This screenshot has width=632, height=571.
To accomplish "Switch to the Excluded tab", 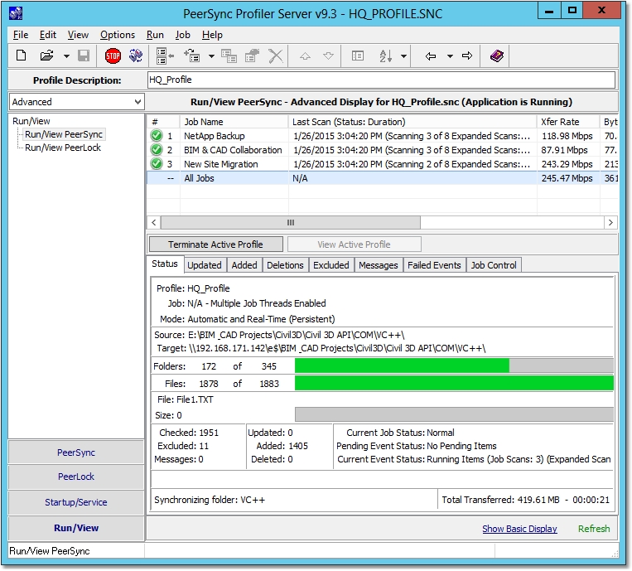I will [331, 265].
